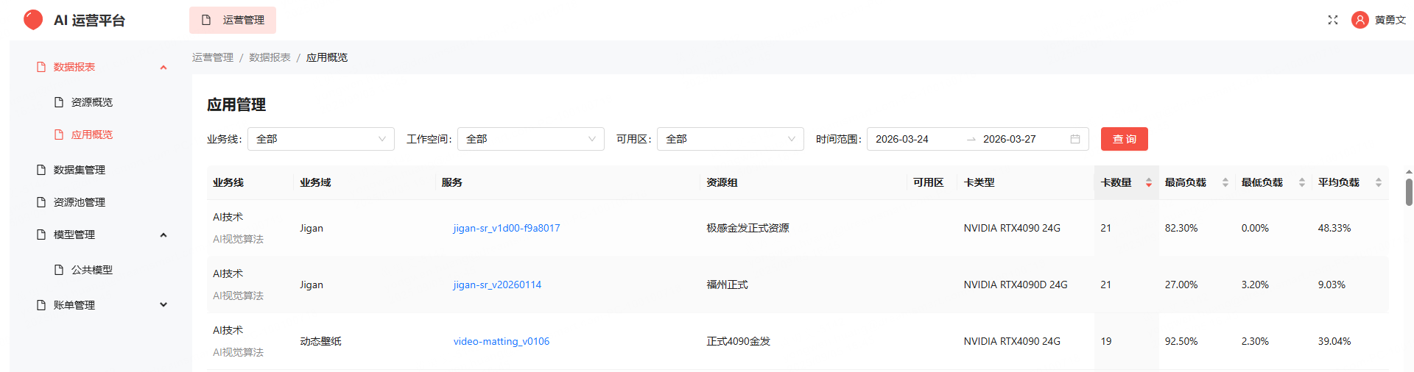This screenshot has height=372, width=1414.
Task: Select 资源概览 in the sidebar
Action: coord(91,102)
